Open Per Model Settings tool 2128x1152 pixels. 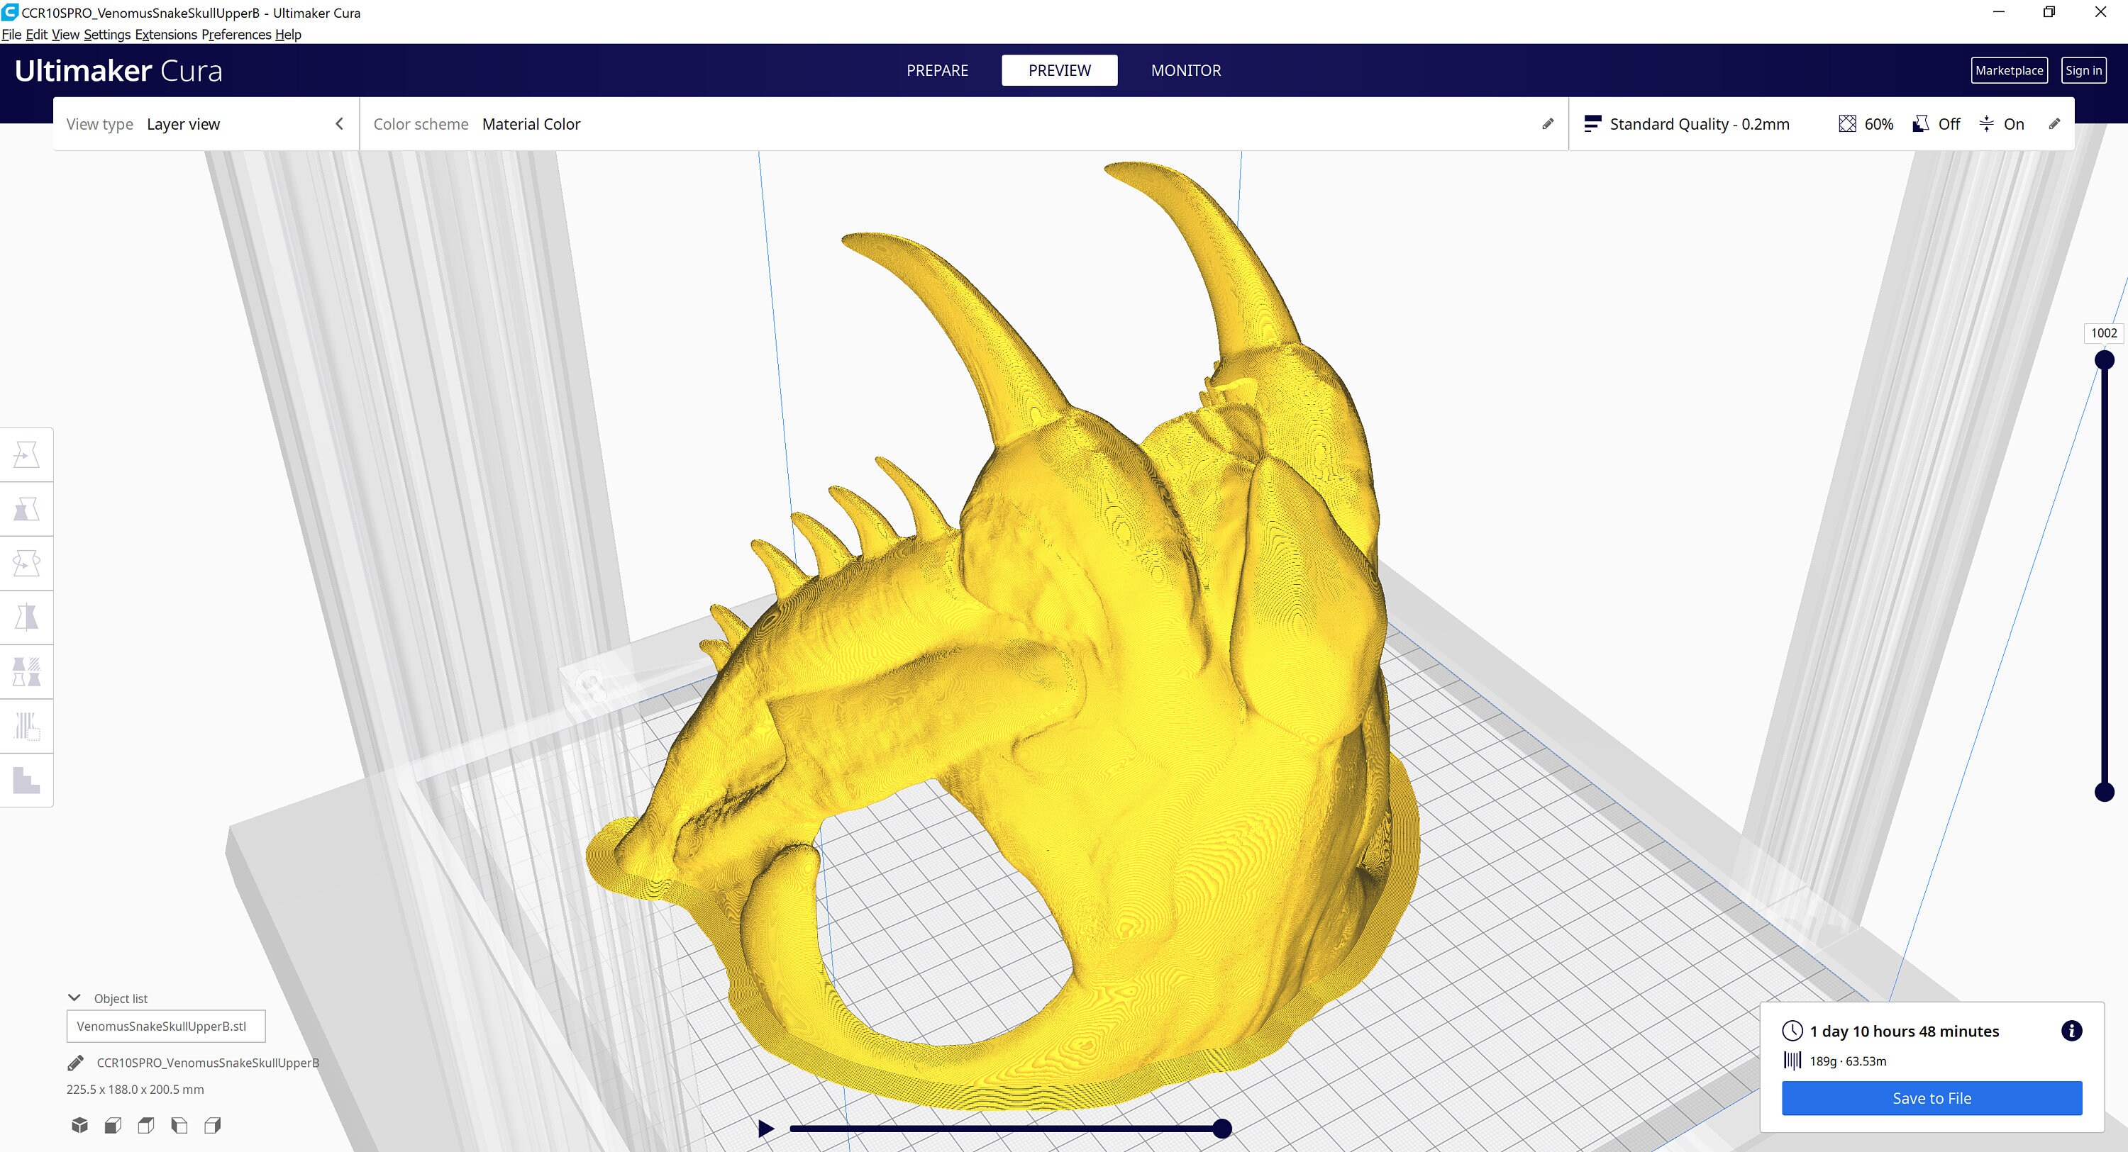tap(26, 671)
